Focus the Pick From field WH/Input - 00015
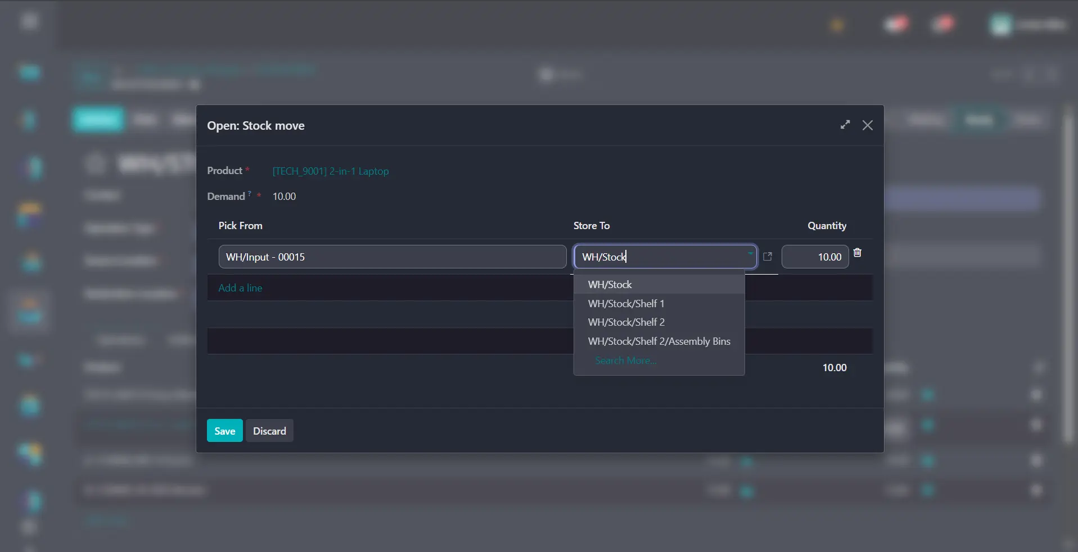The height and width of the screenshot is (552, 1078). (393, 257)
